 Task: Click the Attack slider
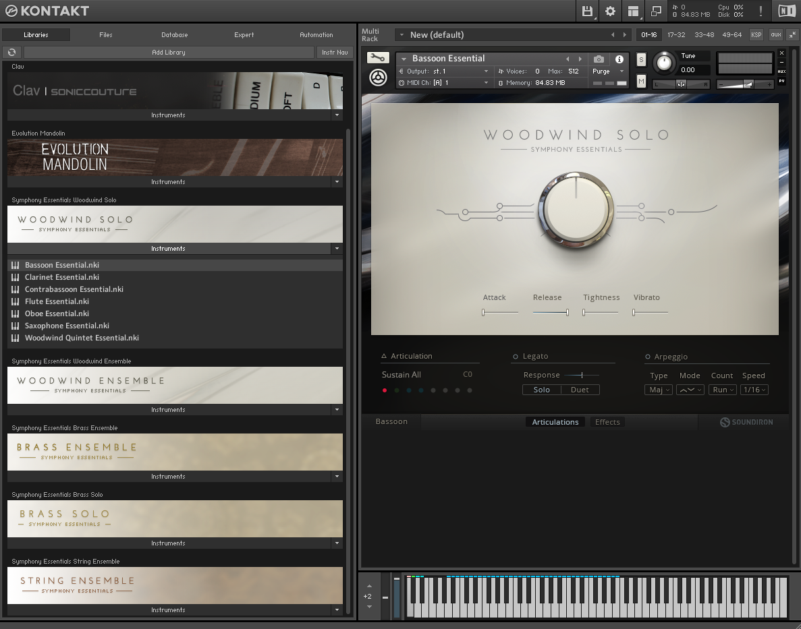(x=500, y=312)
